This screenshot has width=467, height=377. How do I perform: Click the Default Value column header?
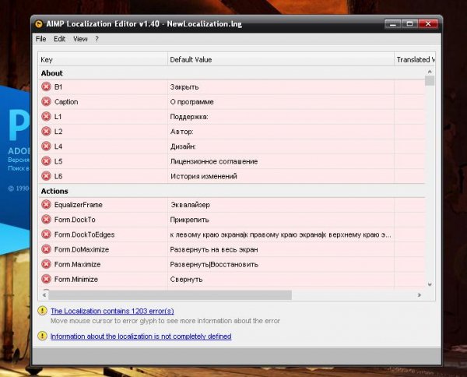pyautogui.click(x=281, y=59)
